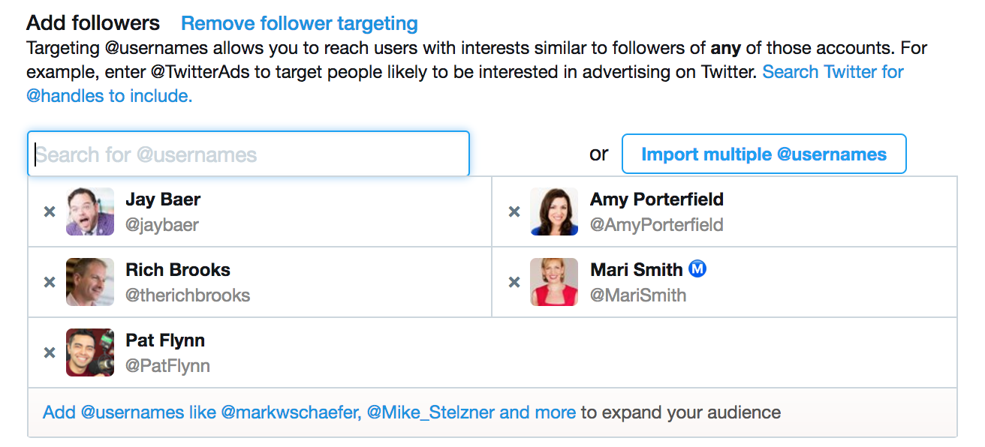This screenshot has height=447, width=985.
Task: Focus the Search for @usernames field
Action: coord(249,154)
